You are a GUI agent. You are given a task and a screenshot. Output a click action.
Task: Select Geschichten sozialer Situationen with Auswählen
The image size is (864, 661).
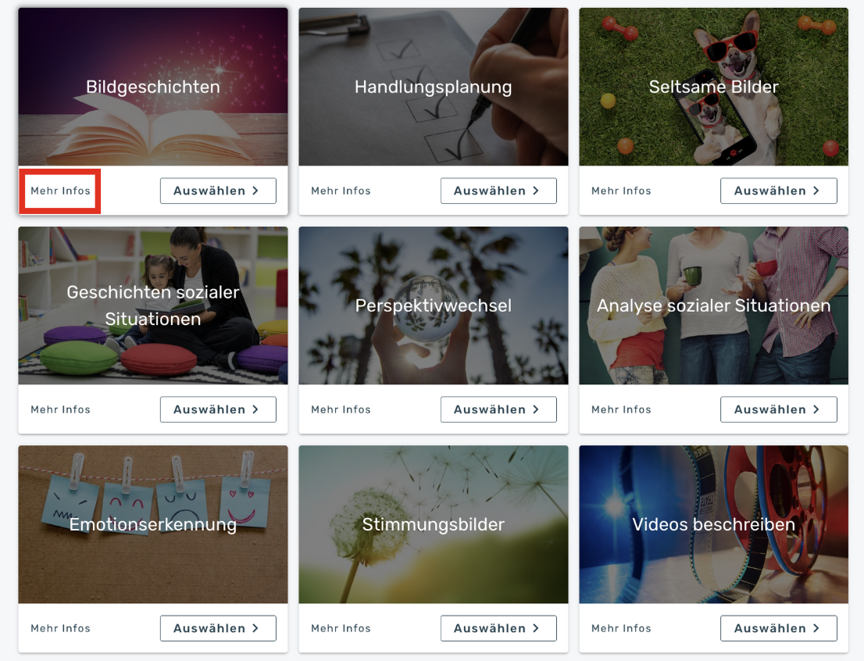pyautogui.click(x=218, y=409)
